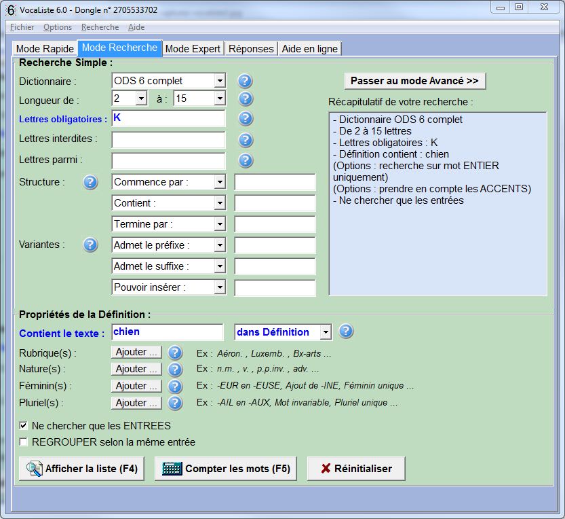Click the Pluriel(s) help icon

click(x=175, y=403)
